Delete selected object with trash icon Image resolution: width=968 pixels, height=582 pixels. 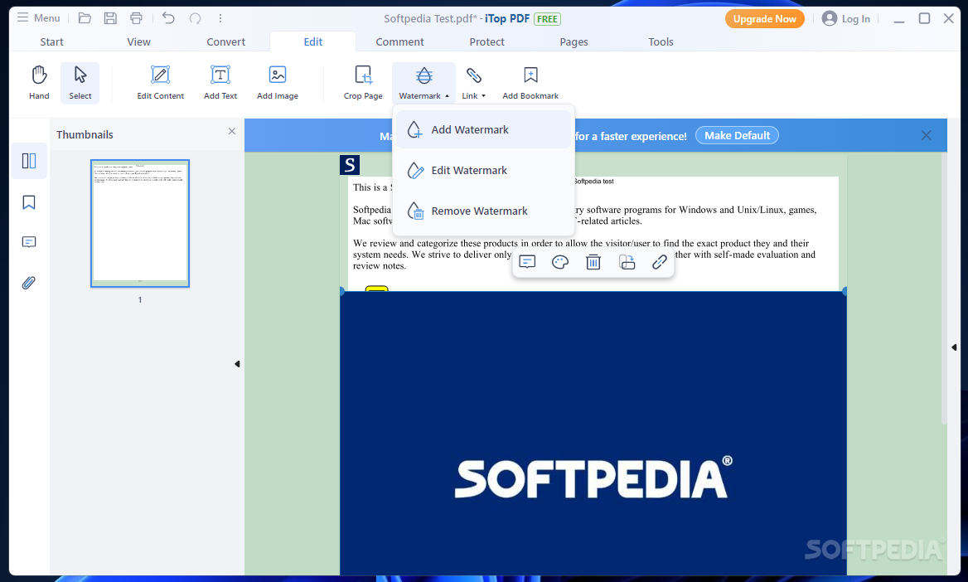(593, 262)
